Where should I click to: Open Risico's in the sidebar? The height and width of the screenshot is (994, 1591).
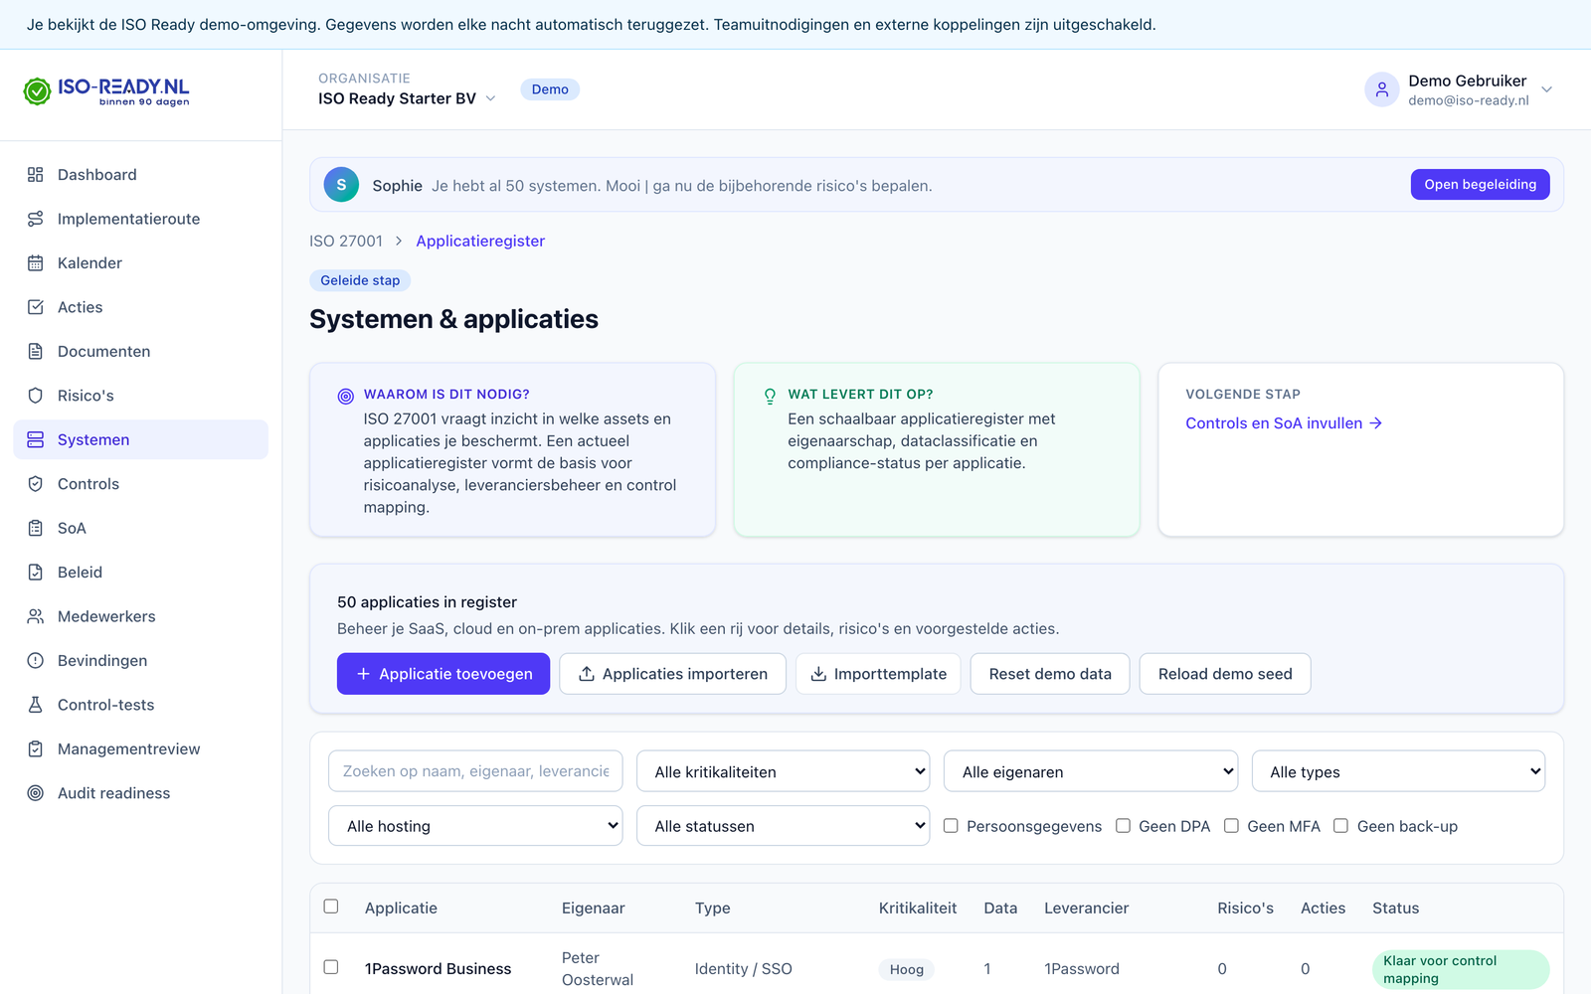(x=140, y=396)
